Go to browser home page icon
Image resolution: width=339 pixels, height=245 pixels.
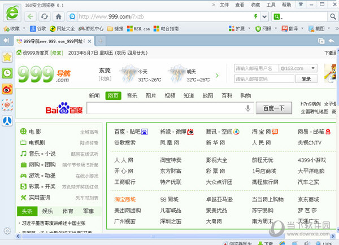click(58, 16)
